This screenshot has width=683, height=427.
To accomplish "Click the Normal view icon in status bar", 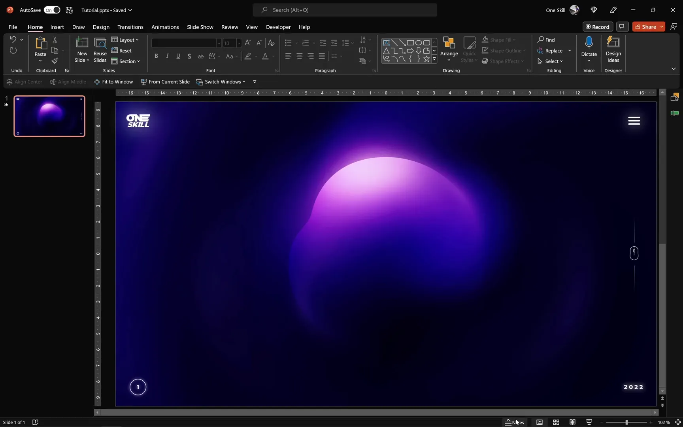I will 540,422.
